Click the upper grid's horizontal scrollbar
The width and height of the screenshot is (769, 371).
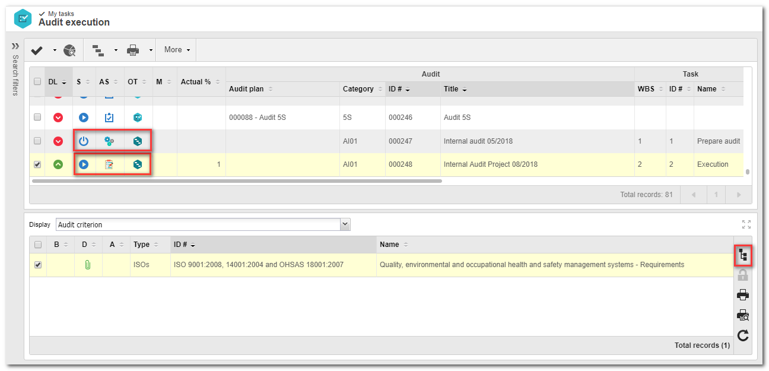[237, 180]
